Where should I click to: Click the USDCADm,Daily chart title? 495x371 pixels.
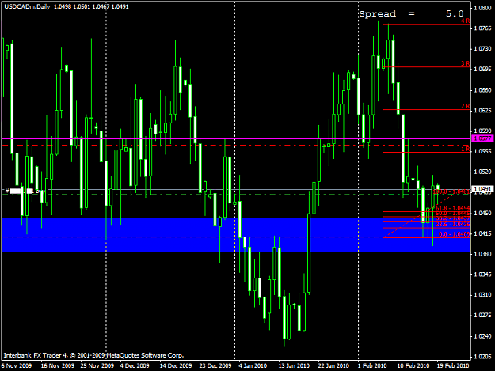27,6
